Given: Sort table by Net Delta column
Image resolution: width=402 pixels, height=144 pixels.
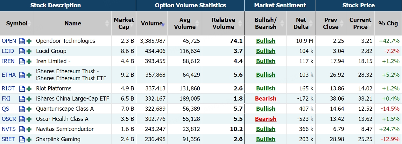Looking at the screenshot, I should click(301, 23).
